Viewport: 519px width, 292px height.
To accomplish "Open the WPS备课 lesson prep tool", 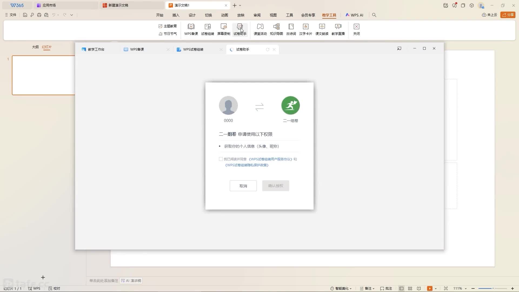I will [x=191, y=29].
